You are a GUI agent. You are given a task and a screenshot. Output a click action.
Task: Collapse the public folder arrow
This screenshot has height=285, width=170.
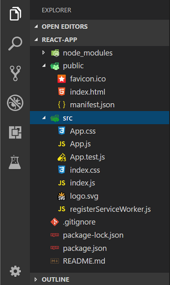click(44, 66)
